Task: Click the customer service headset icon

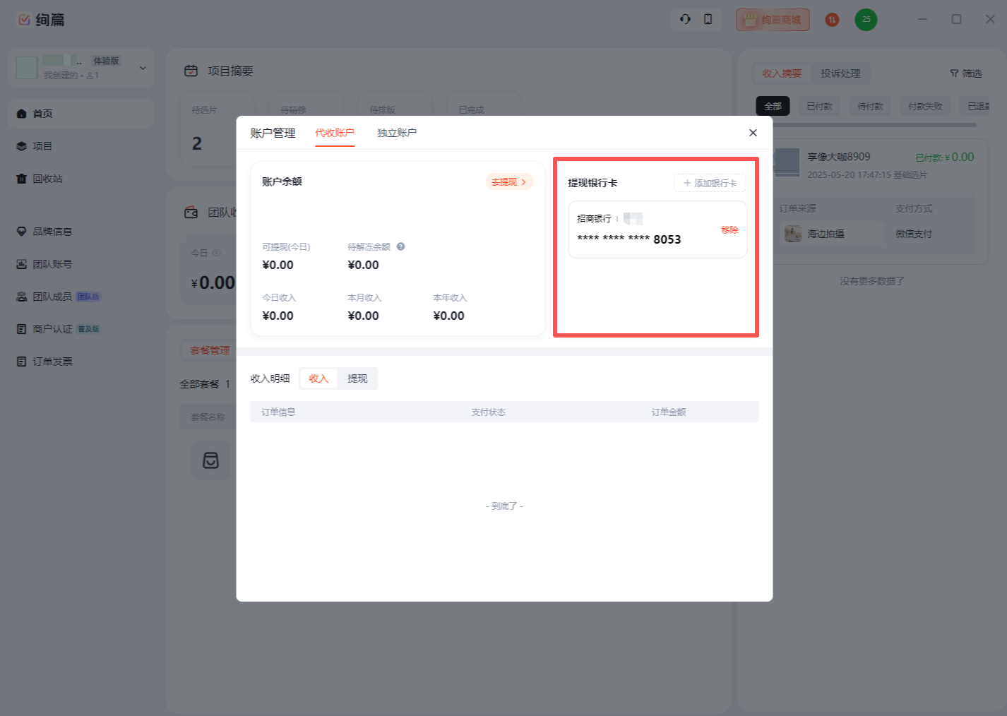Action: point(685,20)
